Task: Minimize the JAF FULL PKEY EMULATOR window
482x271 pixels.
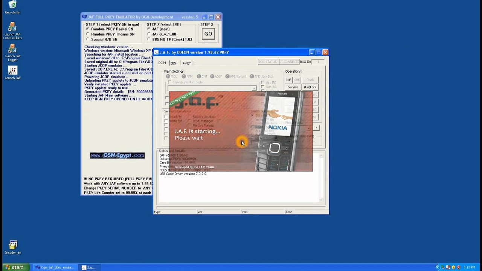Action: [204, 17]
